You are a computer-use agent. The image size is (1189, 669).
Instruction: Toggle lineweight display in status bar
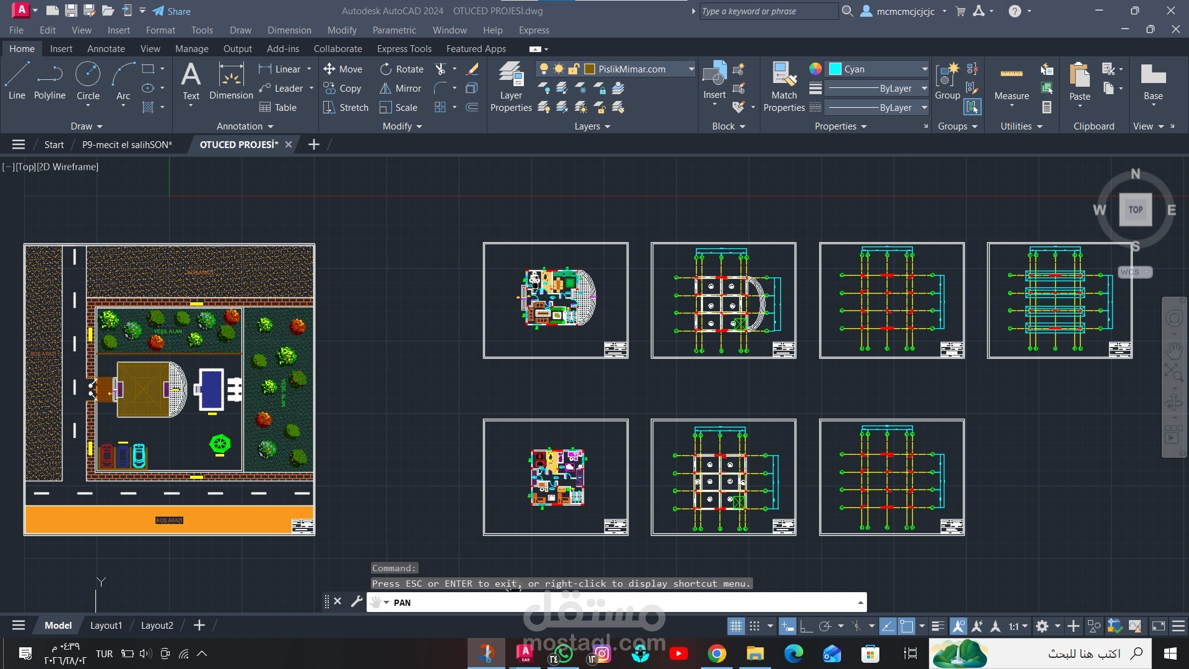pos(938,626)
